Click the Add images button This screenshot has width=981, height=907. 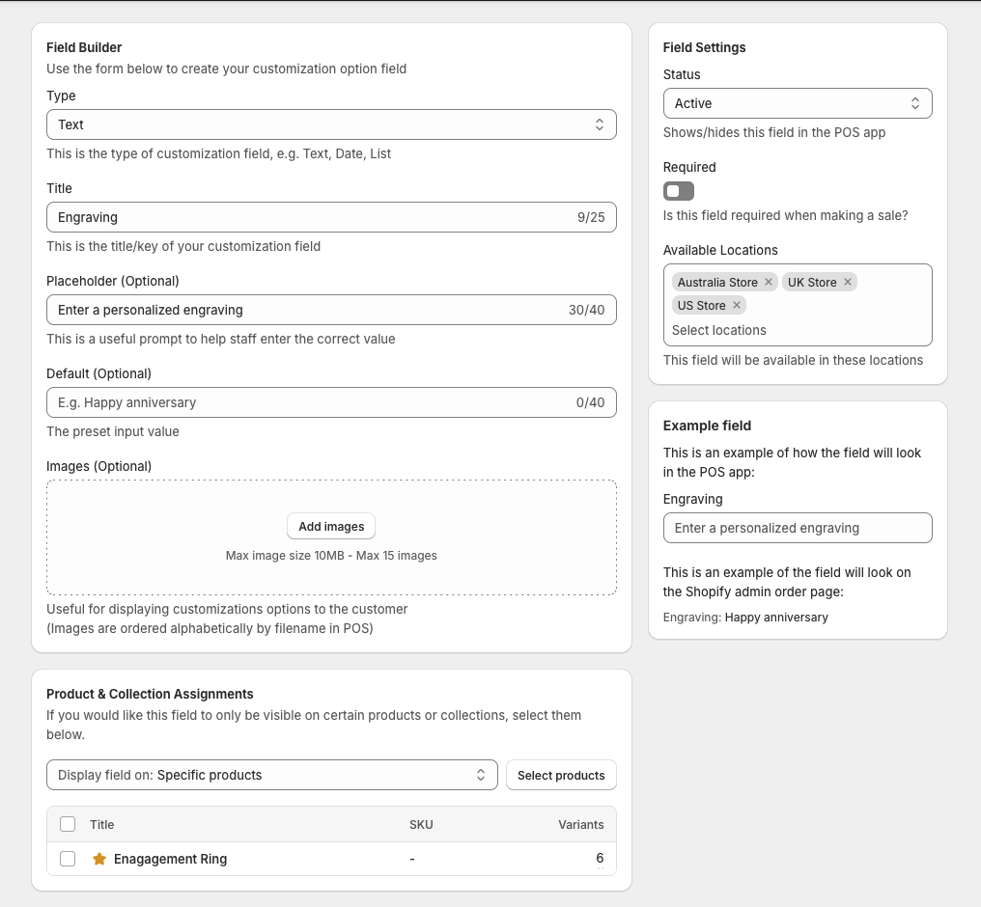330,526
